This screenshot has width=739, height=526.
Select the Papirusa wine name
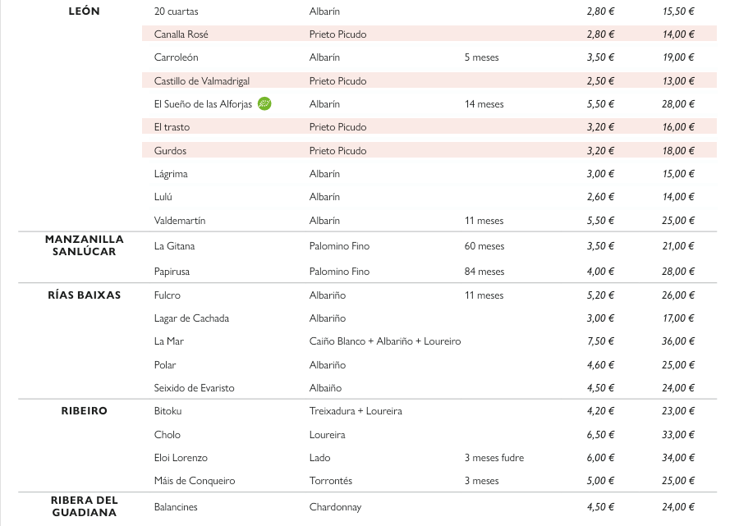coord(172,272)
